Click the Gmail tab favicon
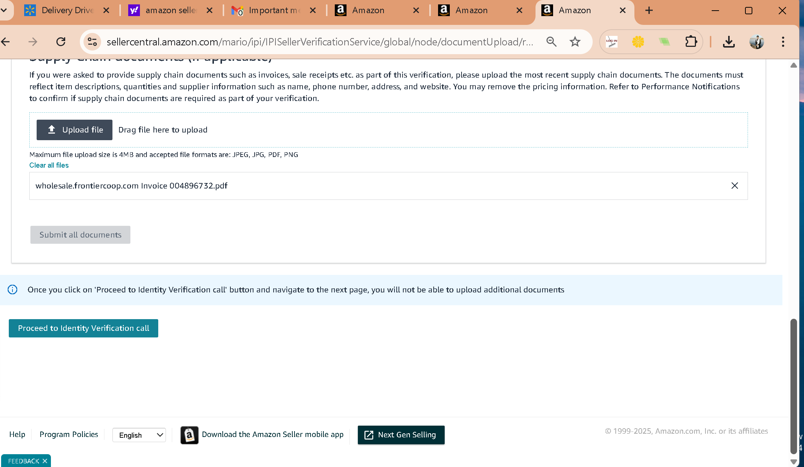804x467 pixels. tap(237, 11)
